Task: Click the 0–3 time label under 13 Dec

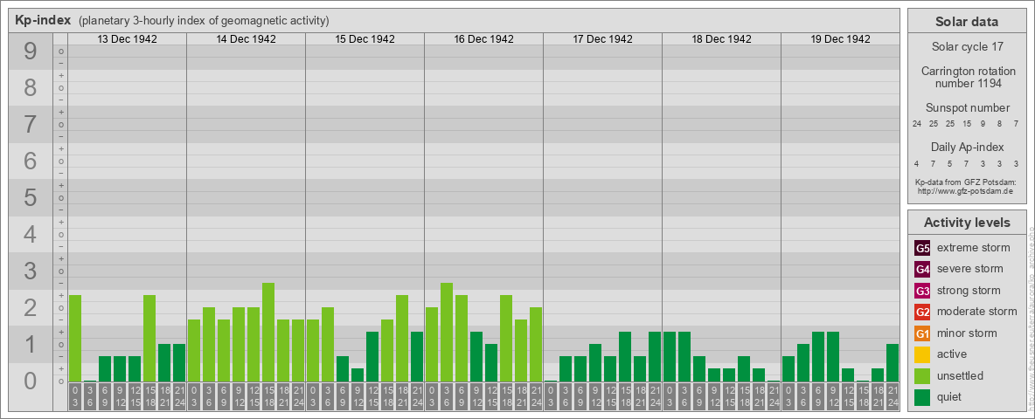Action: tap(75, 396)
